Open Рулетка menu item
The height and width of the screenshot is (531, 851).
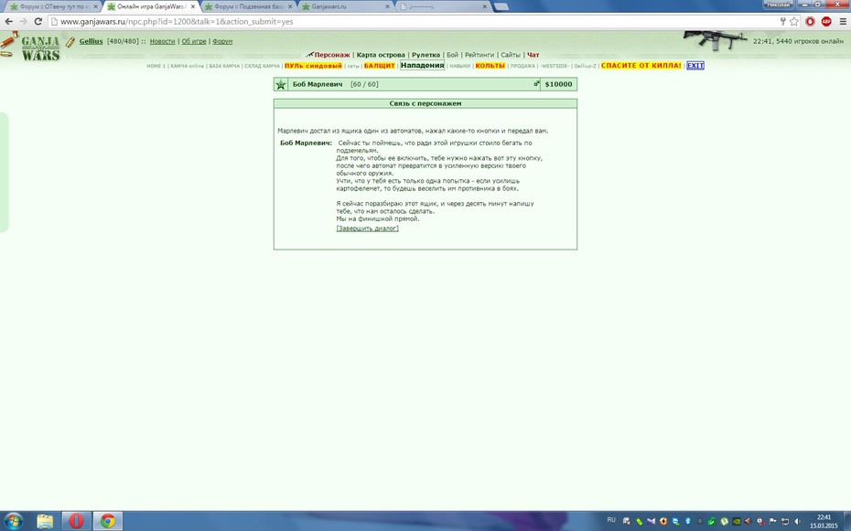point(425,55)
